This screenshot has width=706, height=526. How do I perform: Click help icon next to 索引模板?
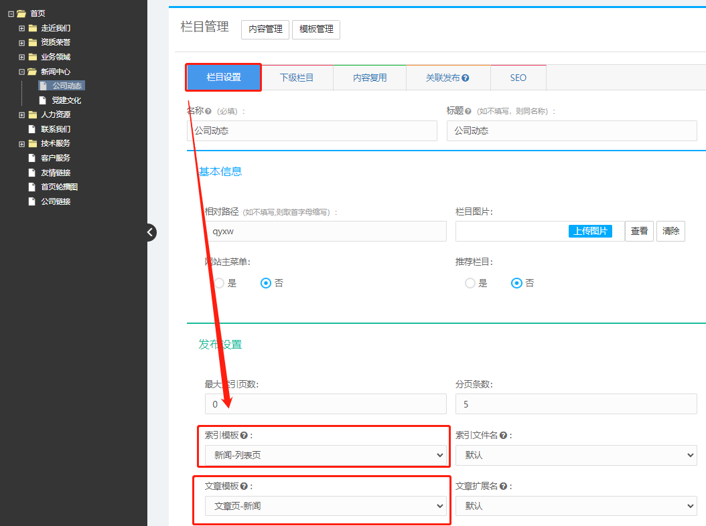[244, 436]
